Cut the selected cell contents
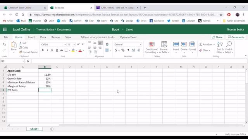Screen dimensions: 248x139 23,43
